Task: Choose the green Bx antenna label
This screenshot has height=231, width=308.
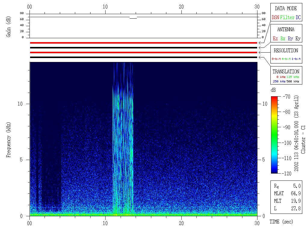Action: 283,39
